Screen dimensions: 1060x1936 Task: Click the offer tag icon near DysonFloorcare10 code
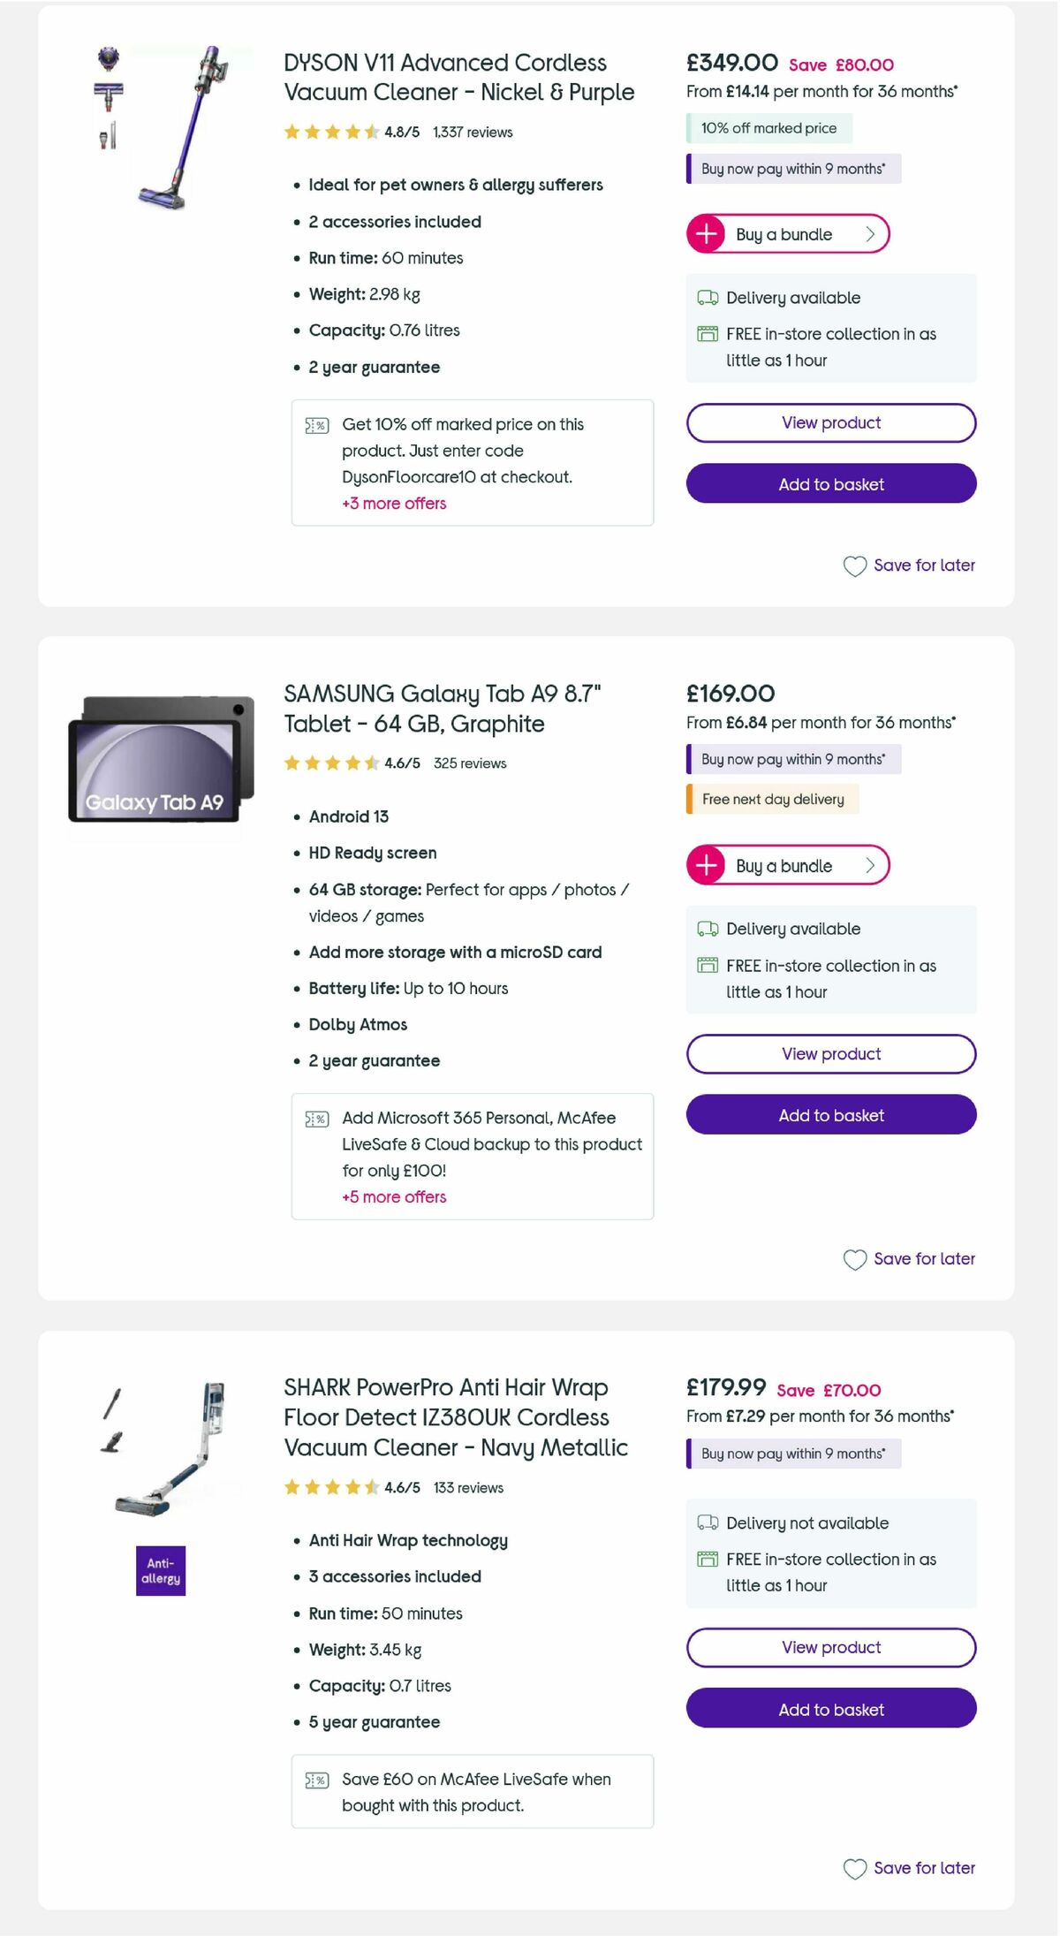(x=316, y=424)
